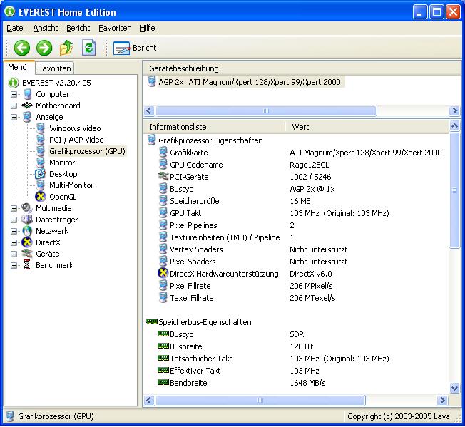Viewport: 465px width, 427px height.
Task: Select PCI / AGP Video item
Action: (x=76, y=140)
